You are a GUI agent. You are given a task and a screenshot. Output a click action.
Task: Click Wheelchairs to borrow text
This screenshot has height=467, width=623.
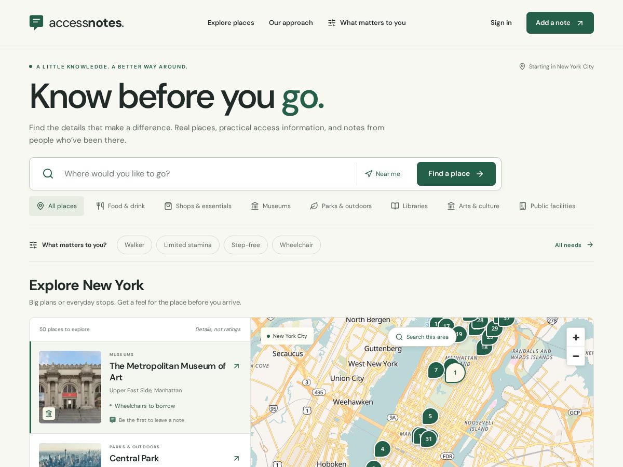click(x=145, y=406)
